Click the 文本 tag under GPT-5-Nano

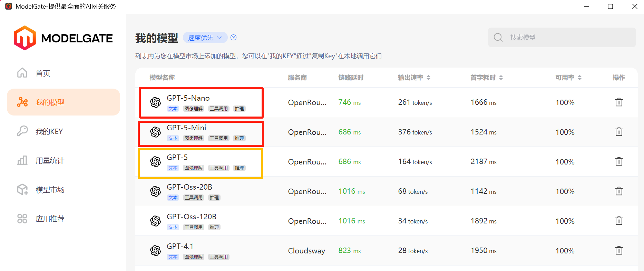173,109
